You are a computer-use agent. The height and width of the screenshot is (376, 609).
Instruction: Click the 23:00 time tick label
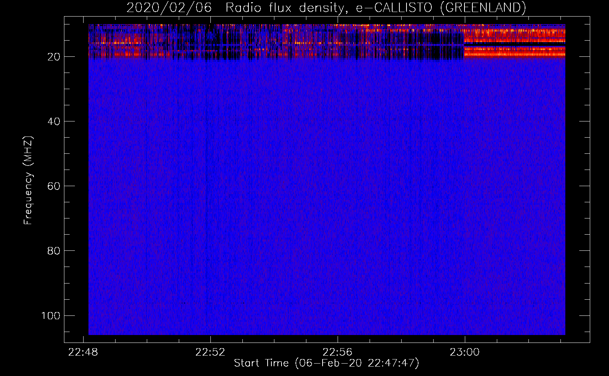(x=465, y=352)
